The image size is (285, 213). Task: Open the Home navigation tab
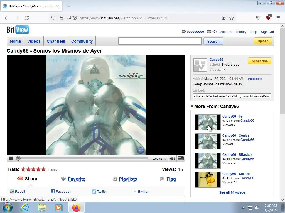tap(16, 41)
